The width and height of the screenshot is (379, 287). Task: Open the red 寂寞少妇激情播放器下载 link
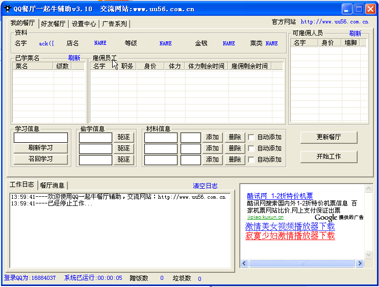click(290, 236)
